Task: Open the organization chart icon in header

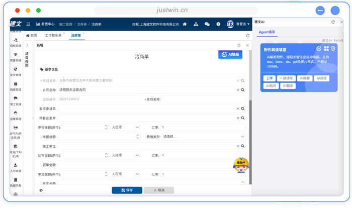Action: click(196, 24)
